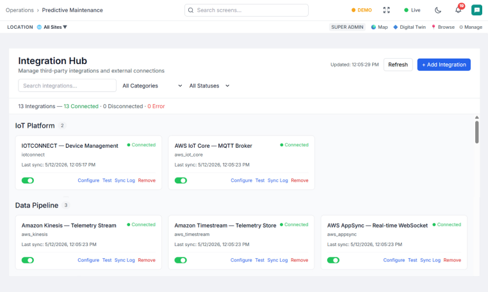
Task: Click the '0 Error' summary text
Action: point(156,106)
